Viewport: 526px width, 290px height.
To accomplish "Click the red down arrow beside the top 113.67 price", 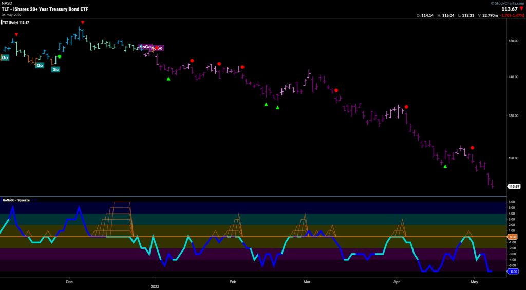I will point(521,9).
